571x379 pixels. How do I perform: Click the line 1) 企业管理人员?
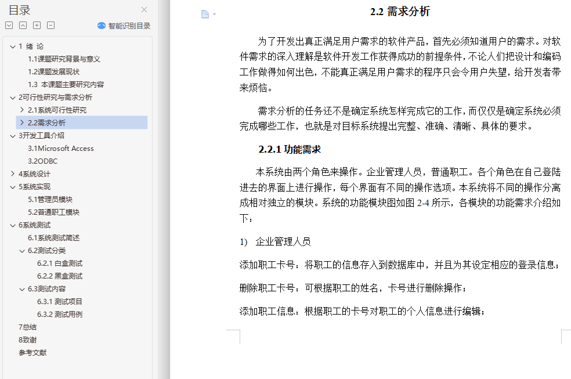[275, 242]
